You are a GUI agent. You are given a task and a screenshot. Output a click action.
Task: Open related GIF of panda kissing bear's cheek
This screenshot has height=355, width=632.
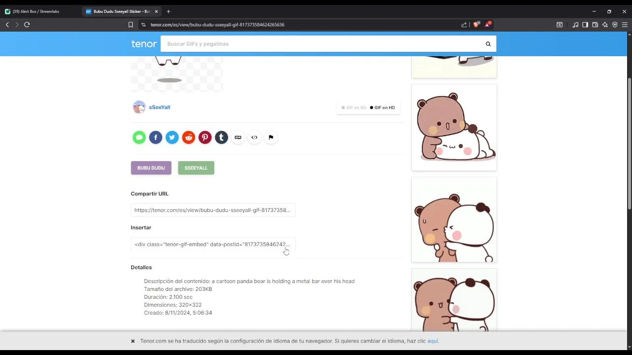(454, 220)
